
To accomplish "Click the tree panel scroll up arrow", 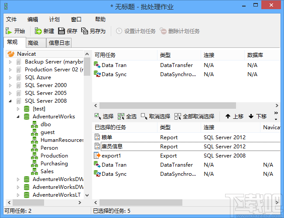I will pos(87,54).
